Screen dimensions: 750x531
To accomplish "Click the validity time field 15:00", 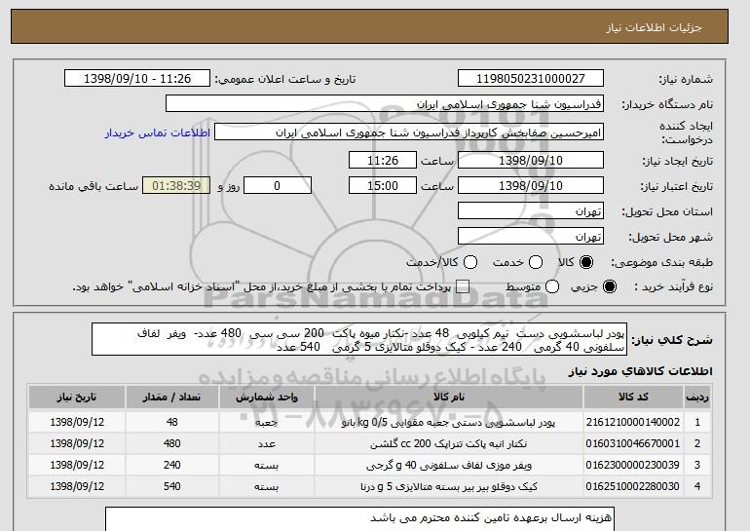I will click(x=383, y=186).
